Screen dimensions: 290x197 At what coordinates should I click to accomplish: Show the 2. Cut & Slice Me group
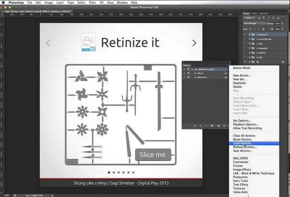click(246, 39)
